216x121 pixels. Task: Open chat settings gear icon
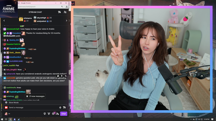click(53, 114)
